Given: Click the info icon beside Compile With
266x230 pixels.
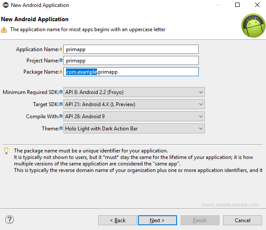Looking at the screenshot, I should pyautogui.click(x=61, y=117).
